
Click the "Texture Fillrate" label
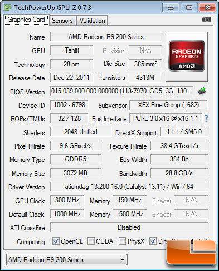(x=128, y=146)
